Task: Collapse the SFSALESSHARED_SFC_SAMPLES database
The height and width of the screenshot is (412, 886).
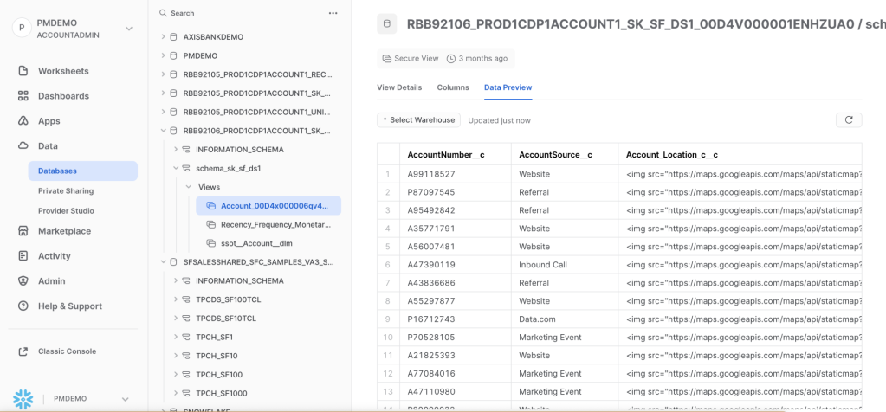Action: (x=164, y=262)
